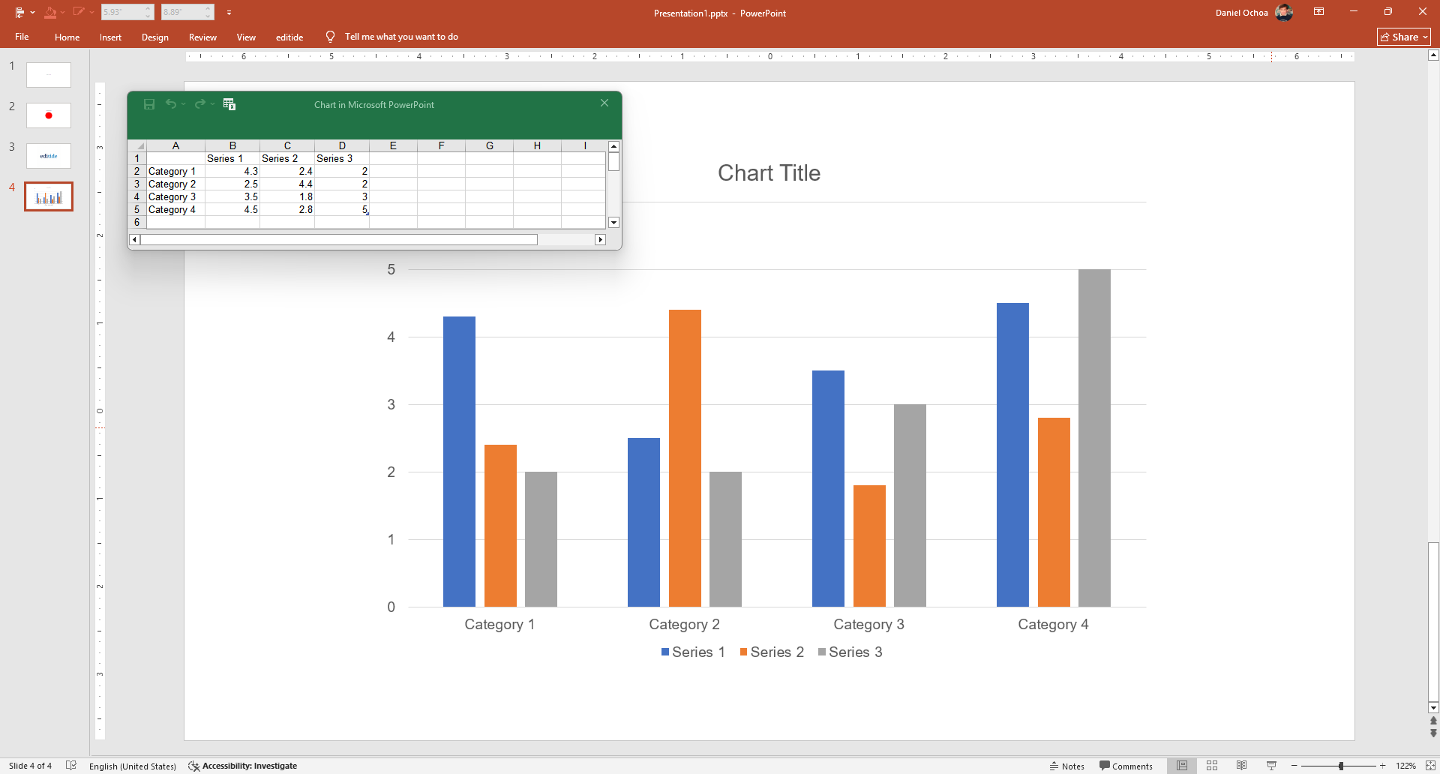Open the Ribbon Display Options icon
The height and width of the screenshot is (774, 1440).
1318,12
